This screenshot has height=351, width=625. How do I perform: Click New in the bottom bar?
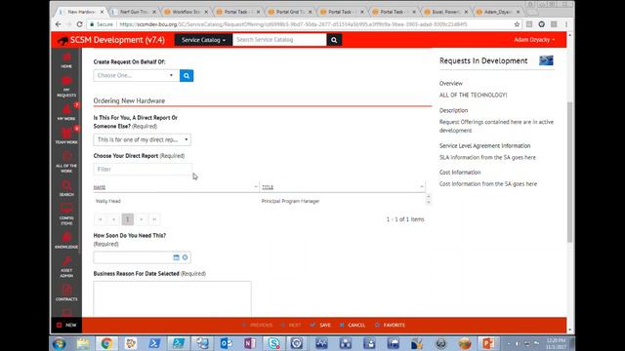(x=66, y=325)
